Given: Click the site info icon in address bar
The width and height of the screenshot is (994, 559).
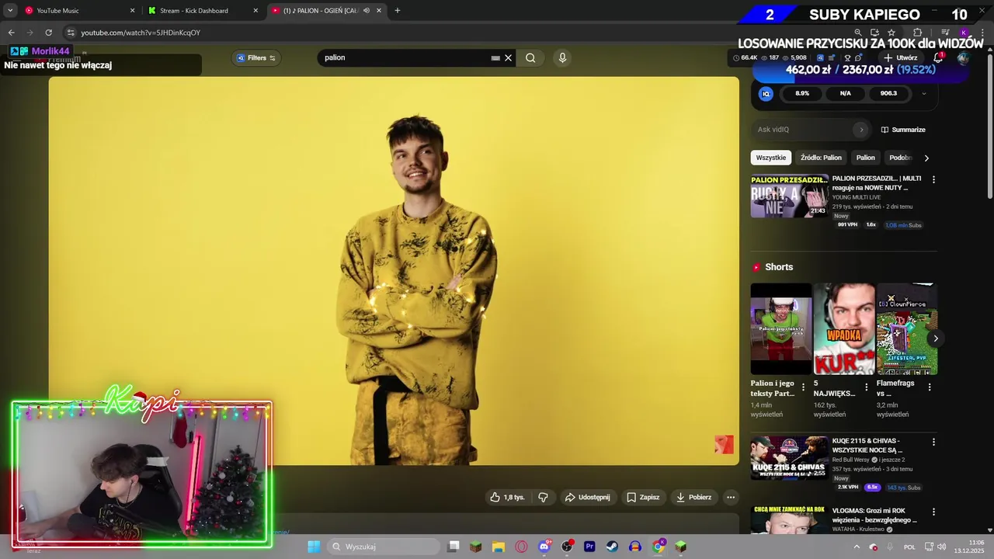Looking at the screenshot, I should point(71,33).
